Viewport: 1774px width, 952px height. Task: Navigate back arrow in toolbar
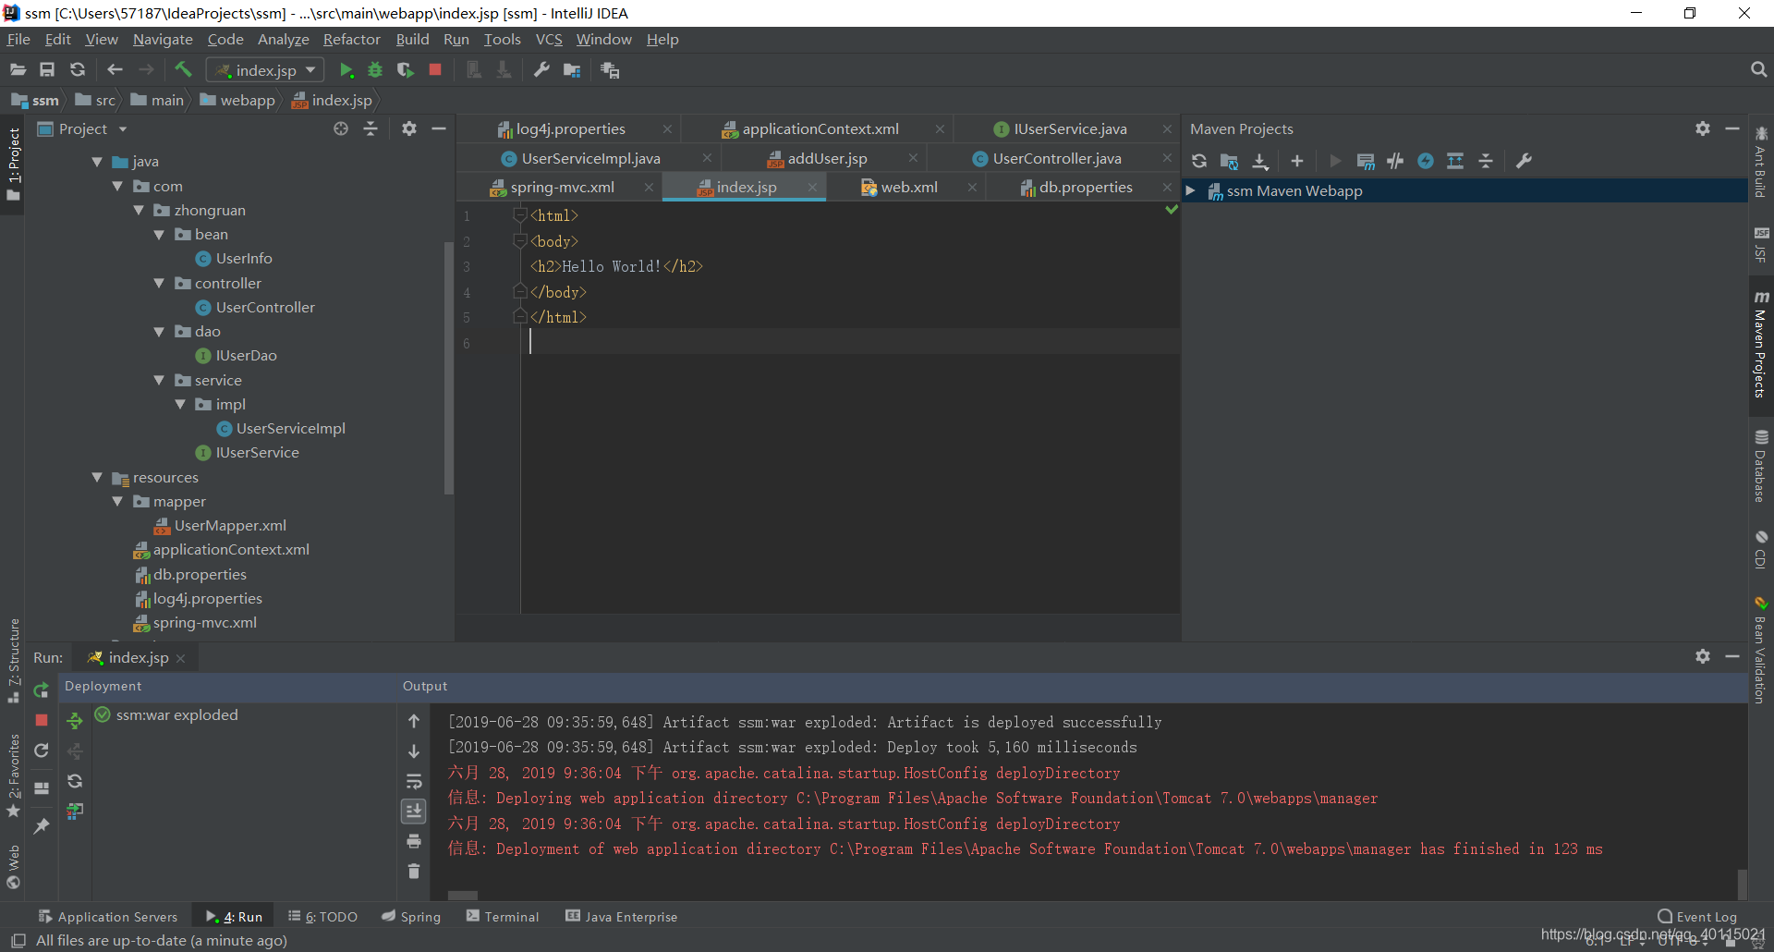[x=115, y=70]
